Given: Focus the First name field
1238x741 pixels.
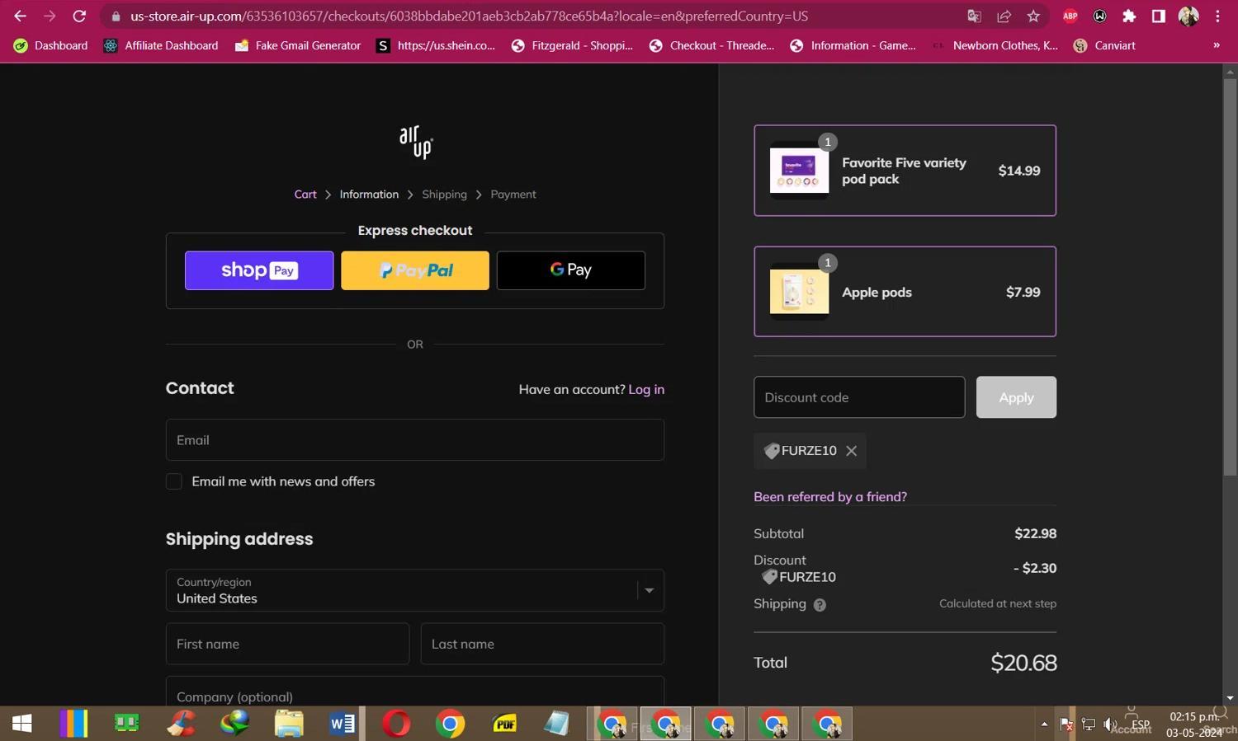Looking at the screenshot, I should point(287,644).
